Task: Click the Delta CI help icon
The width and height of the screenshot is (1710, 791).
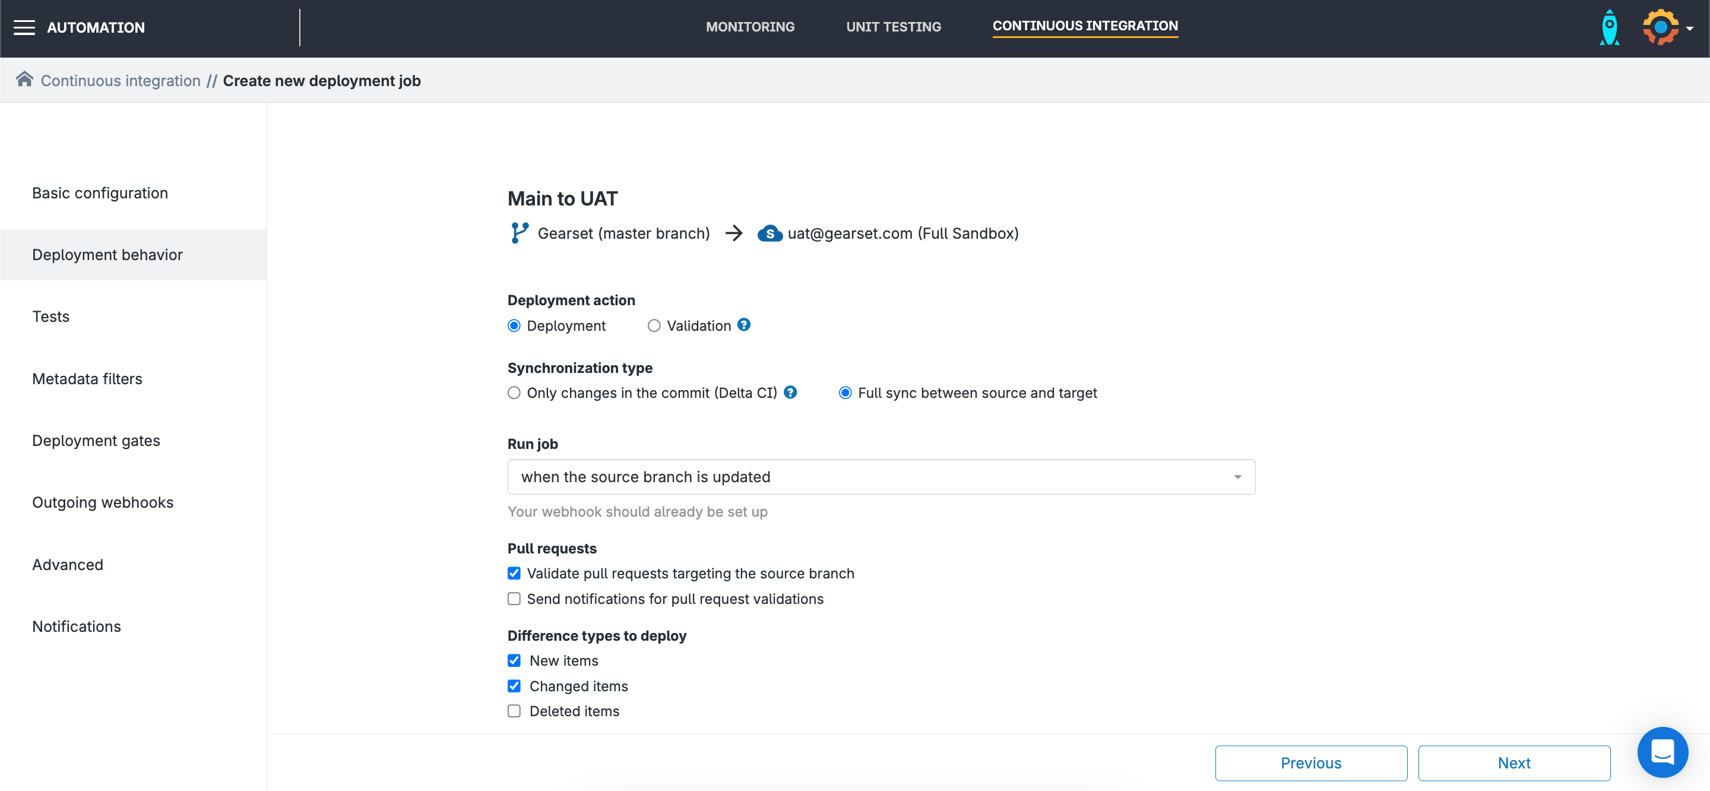Action: pyautogui.click(x=790, y=393)
